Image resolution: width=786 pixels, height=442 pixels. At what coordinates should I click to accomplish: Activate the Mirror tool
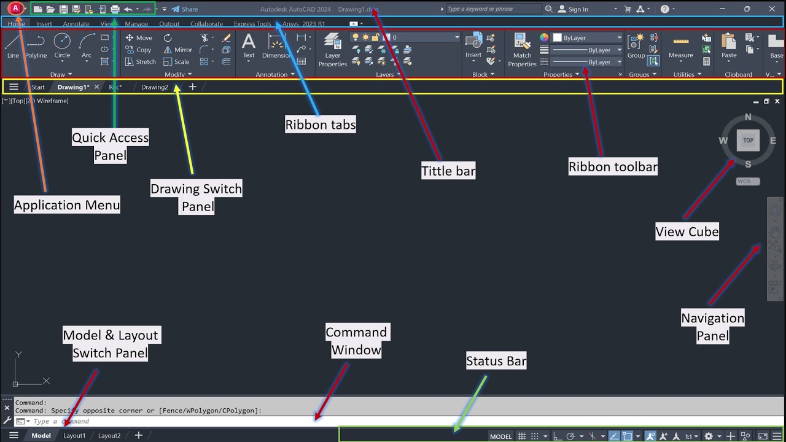pyautogui.click(x=177, y=50)
